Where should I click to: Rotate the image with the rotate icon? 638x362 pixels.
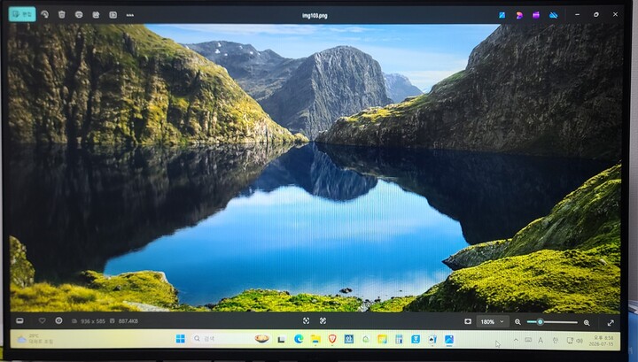click(45, 15)
